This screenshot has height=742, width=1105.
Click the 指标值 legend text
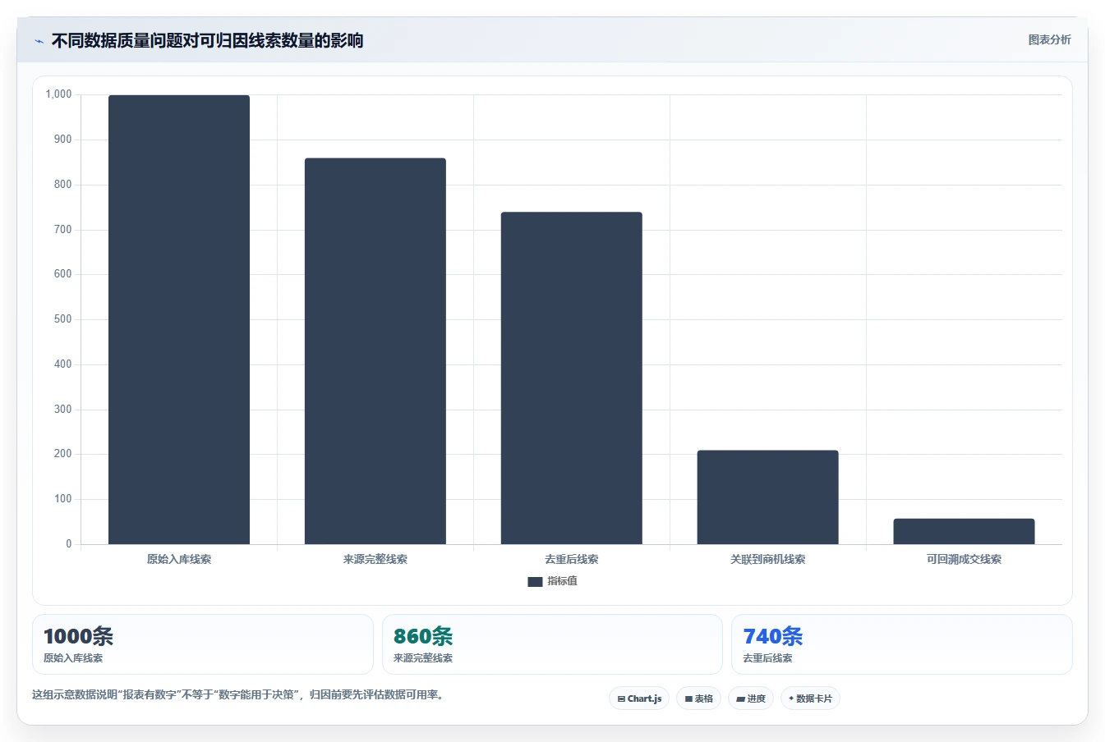(x=563, y=581)
